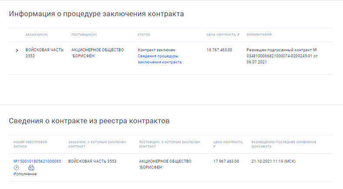Click the РАЗМЕЩЕНИЕ/ПОСЛЕДНЕЕ ИЗМЕНЕНИЕ ДОКУМЕНТА header

pyautogui.click(x=284, y=144)
